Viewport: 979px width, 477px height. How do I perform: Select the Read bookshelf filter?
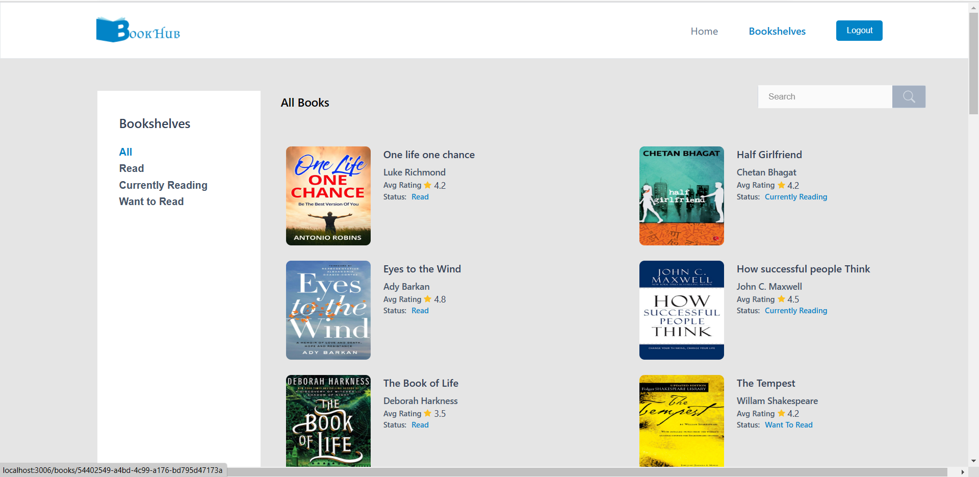pyautogui.click(x=131, y=168)
